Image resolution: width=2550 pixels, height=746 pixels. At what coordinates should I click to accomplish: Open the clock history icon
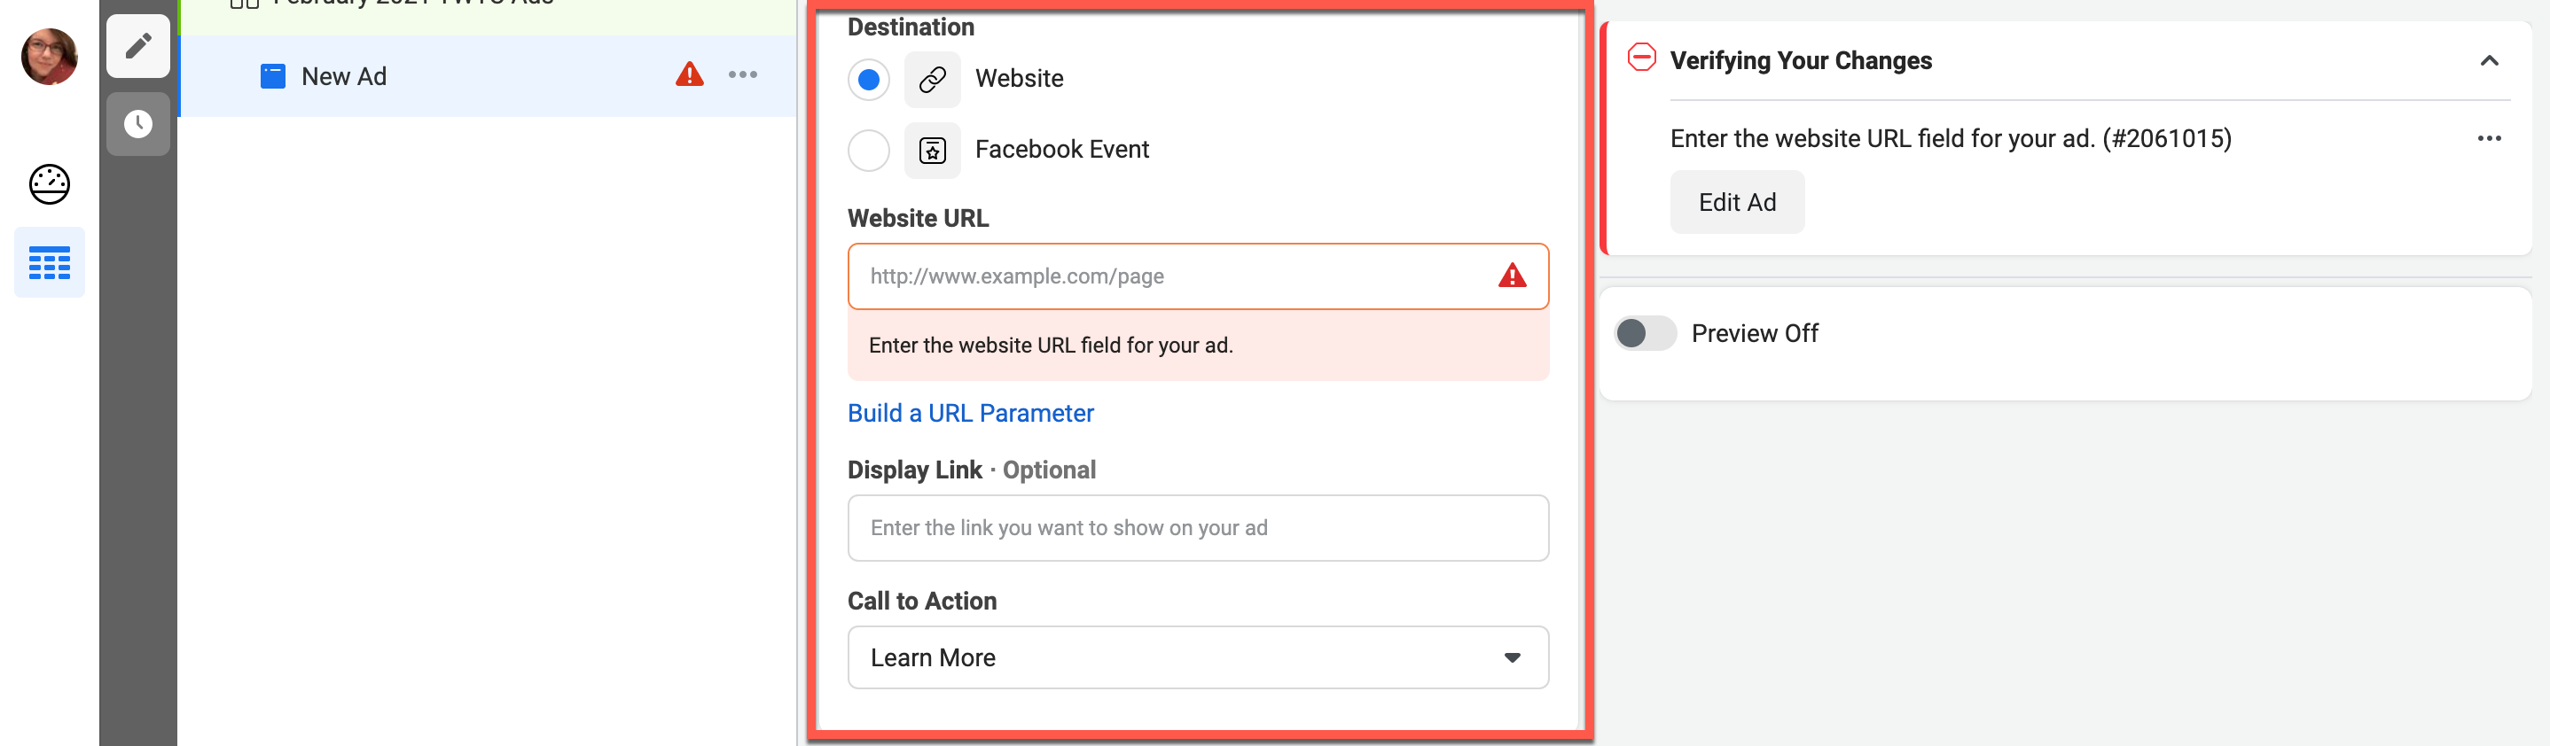pyautogui.click(x=137, y=124)
